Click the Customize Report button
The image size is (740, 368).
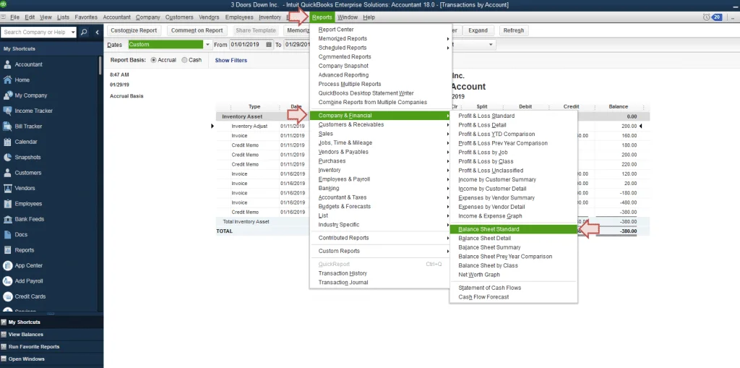(x=134, y=30)
